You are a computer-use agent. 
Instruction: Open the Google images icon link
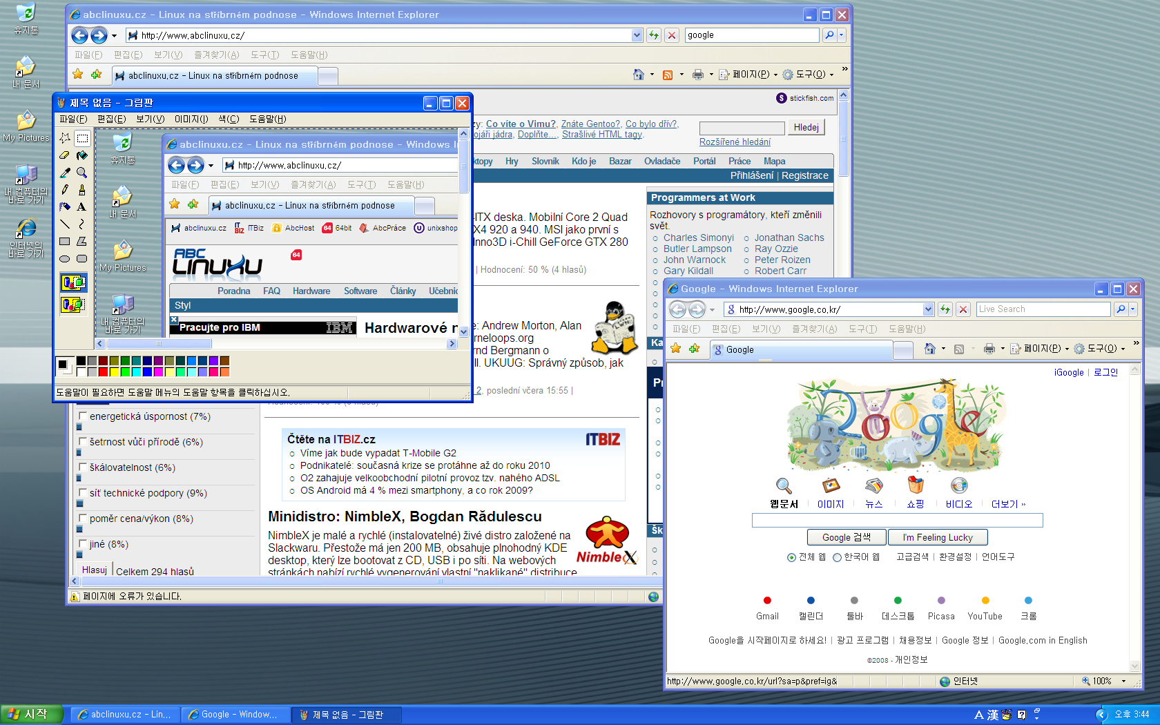(831, 485)
